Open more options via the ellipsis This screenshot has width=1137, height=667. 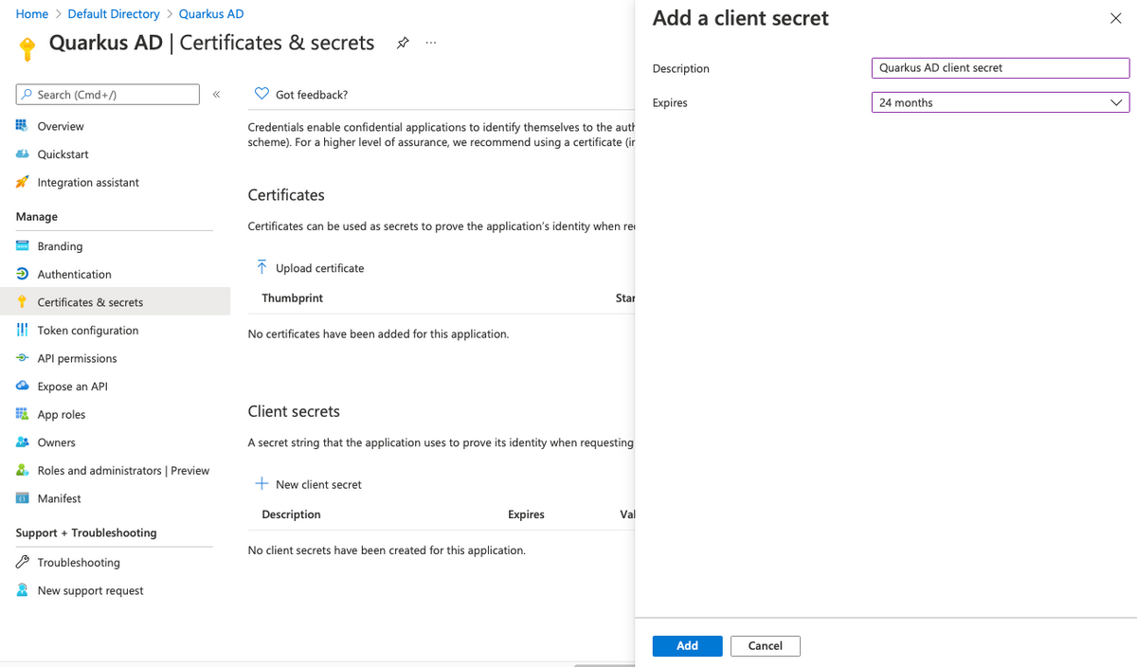[430, 43]
